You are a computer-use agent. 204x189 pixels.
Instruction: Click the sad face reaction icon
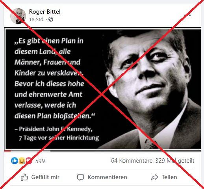click(x=22, y=161)
